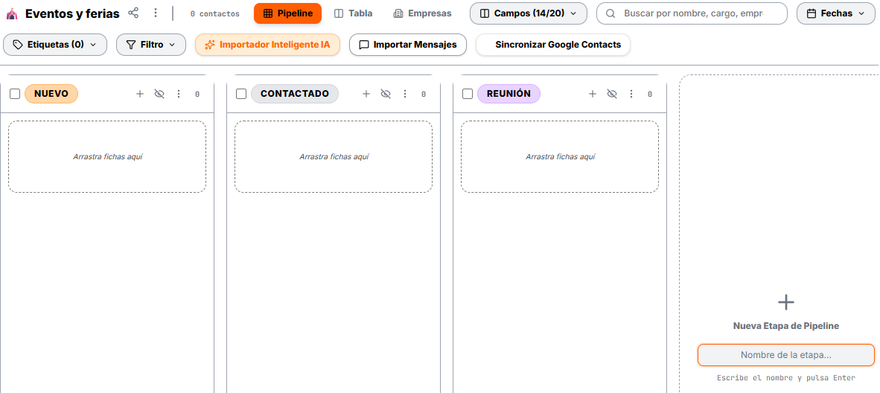Image resolution: width=880 pixels, height=393 pixels.
Task: Add a card to REUNIÓN column with plus
Action: 592,94
